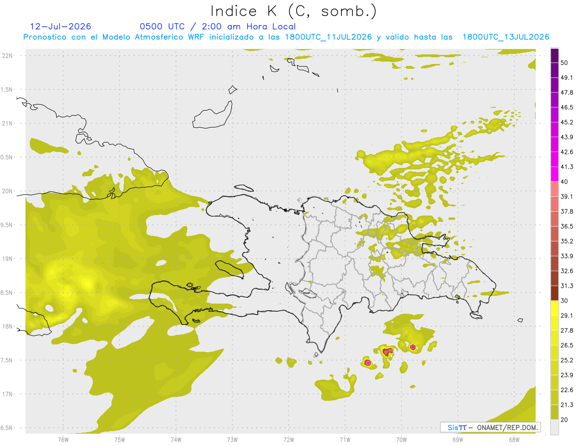This screenshot has height=446, width=577.
Task: Click the '30' colorbar value
Action: point(564,301)
